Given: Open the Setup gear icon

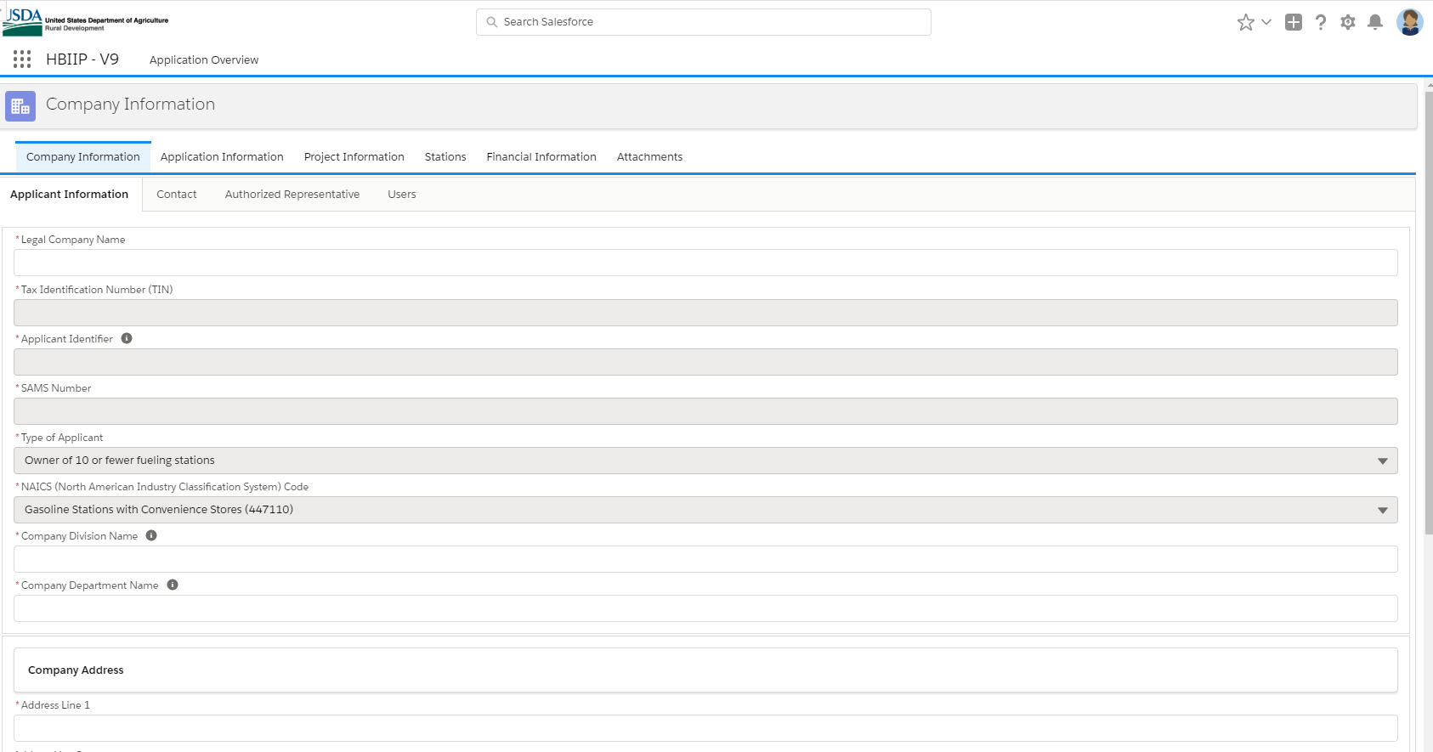Looking at the screenshot, I should (1348, 22).
